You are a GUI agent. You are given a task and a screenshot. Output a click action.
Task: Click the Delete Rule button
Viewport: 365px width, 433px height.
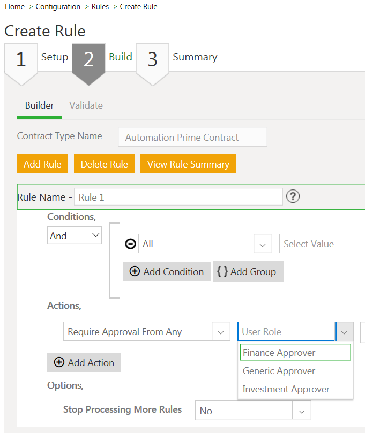click(x=104, y=164)
